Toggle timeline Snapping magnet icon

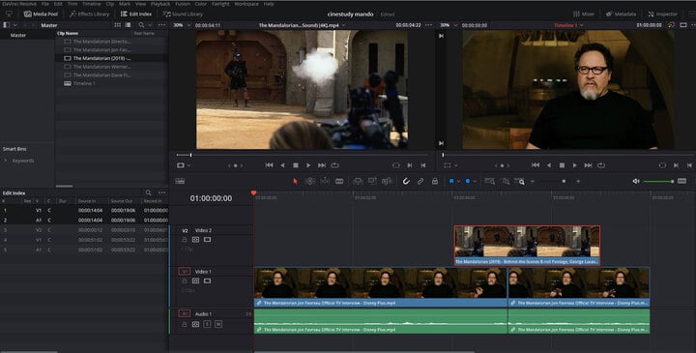(x=406, y=181)
